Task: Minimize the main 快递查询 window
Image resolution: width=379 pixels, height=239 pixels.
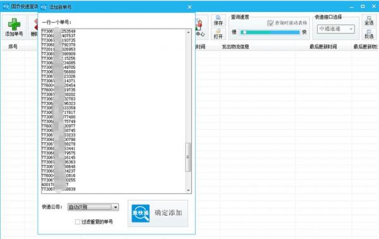Action: click(x=351, y=7)
